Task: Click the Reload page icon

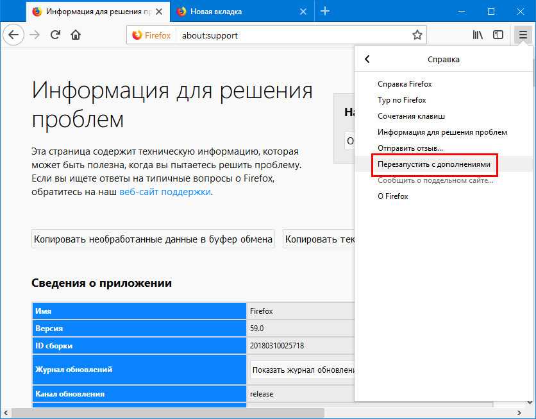Action: [55, 35]
